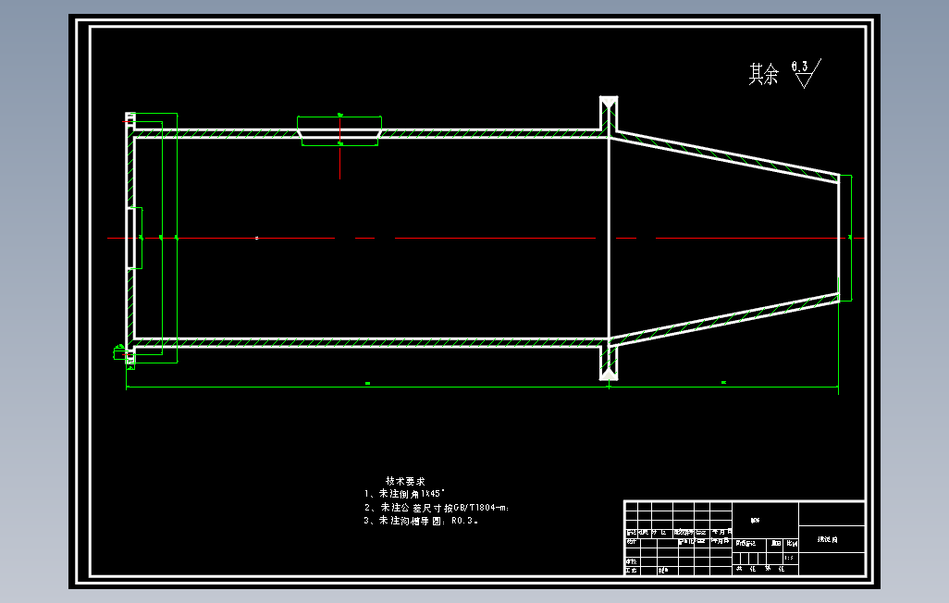
Task: Click the '年月日' date header in title block
Action: pos(721,532)
